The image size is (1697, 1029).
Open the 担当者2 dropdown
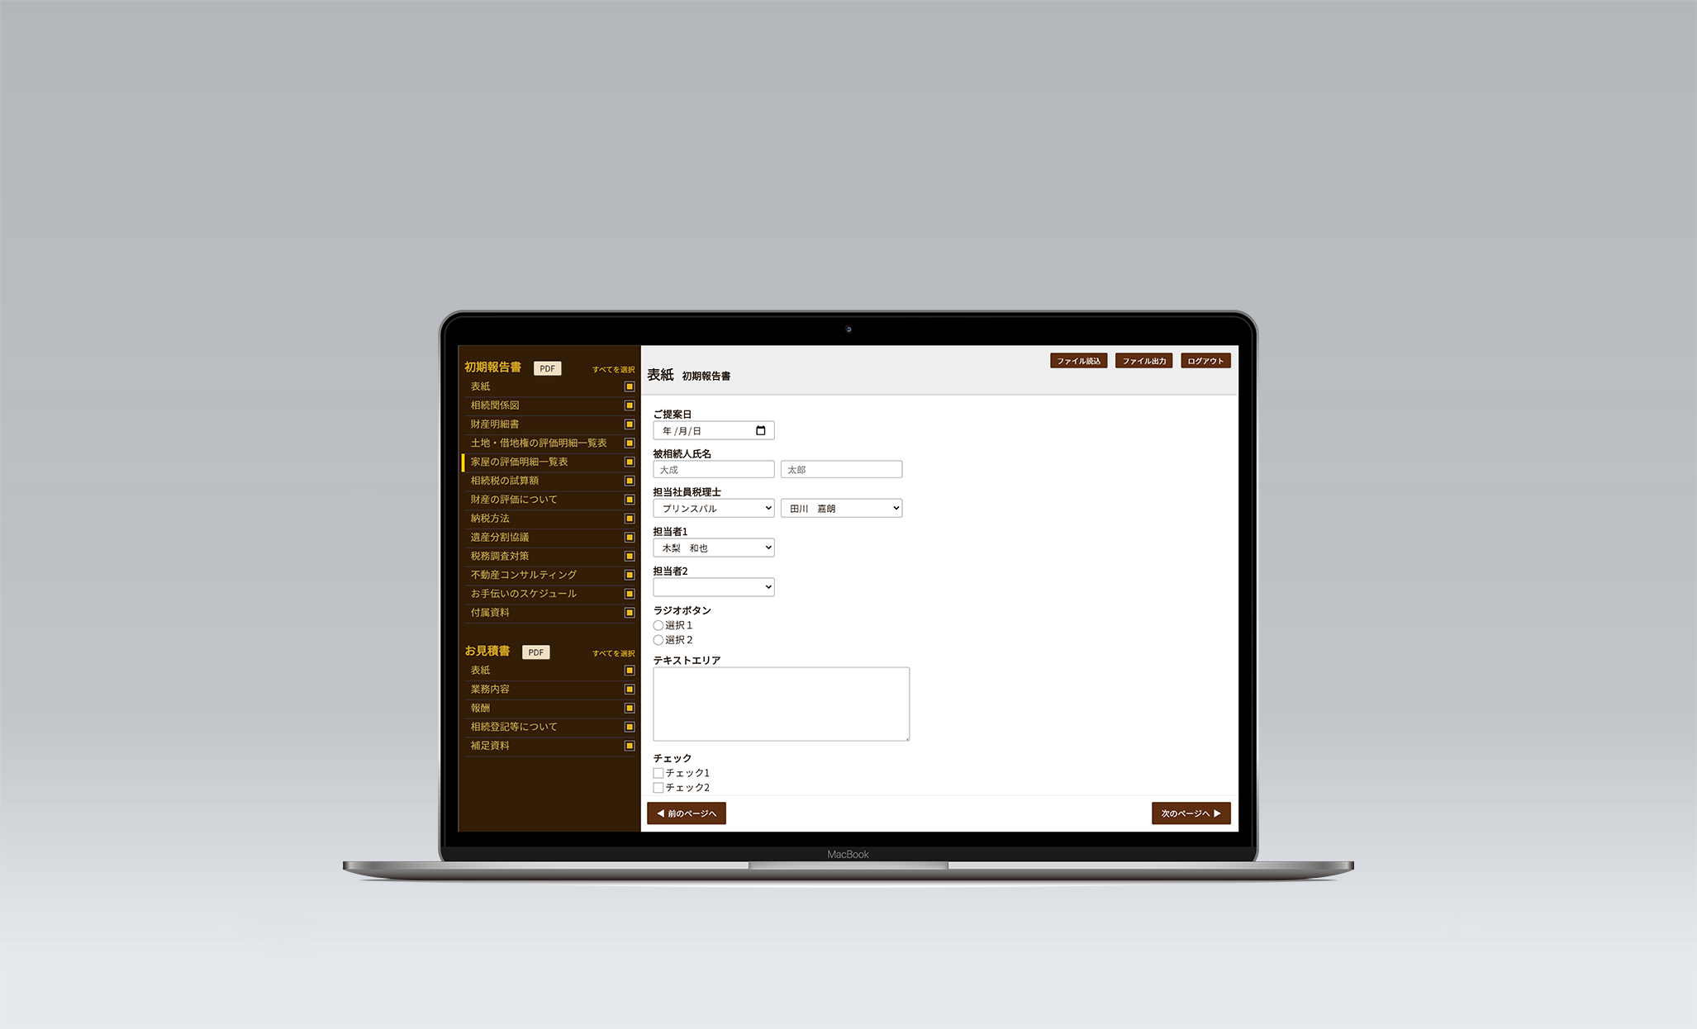[714, 586]
